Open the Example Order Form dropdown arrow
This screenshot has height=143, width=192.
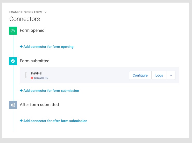45,12
